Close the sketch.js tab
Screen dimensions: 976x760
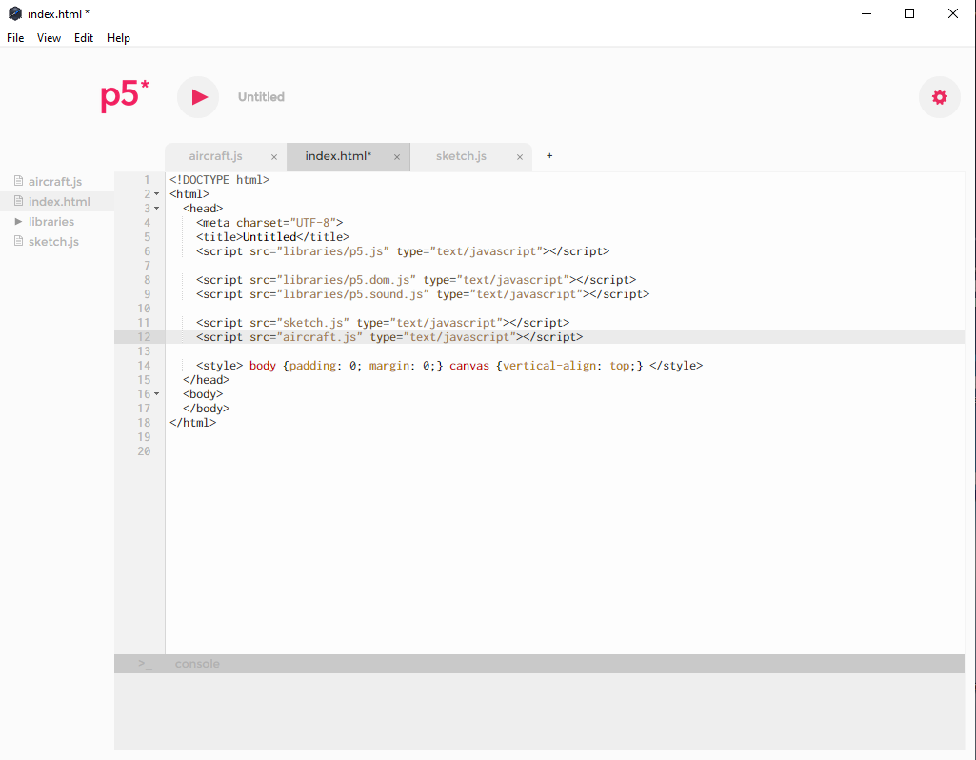520,157
